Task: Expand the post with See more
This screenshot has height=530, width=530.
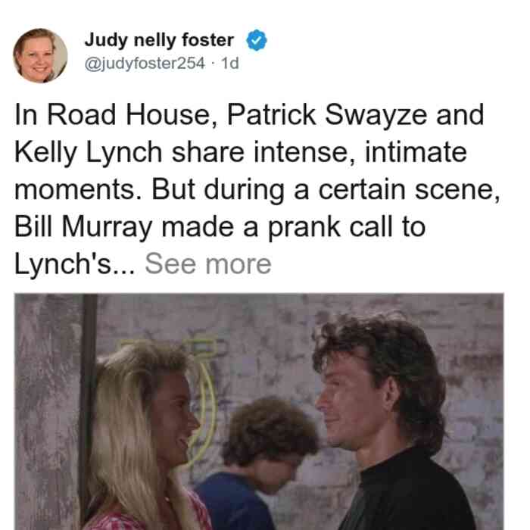Action: [x=208, y=263]
